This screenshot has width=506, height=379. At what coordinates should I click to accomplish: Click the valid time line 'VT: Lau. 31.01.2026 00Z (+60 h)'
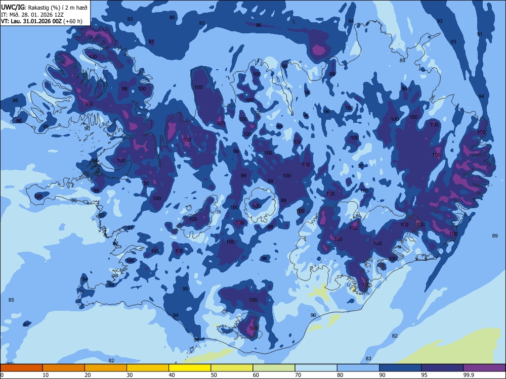(41, 21)
